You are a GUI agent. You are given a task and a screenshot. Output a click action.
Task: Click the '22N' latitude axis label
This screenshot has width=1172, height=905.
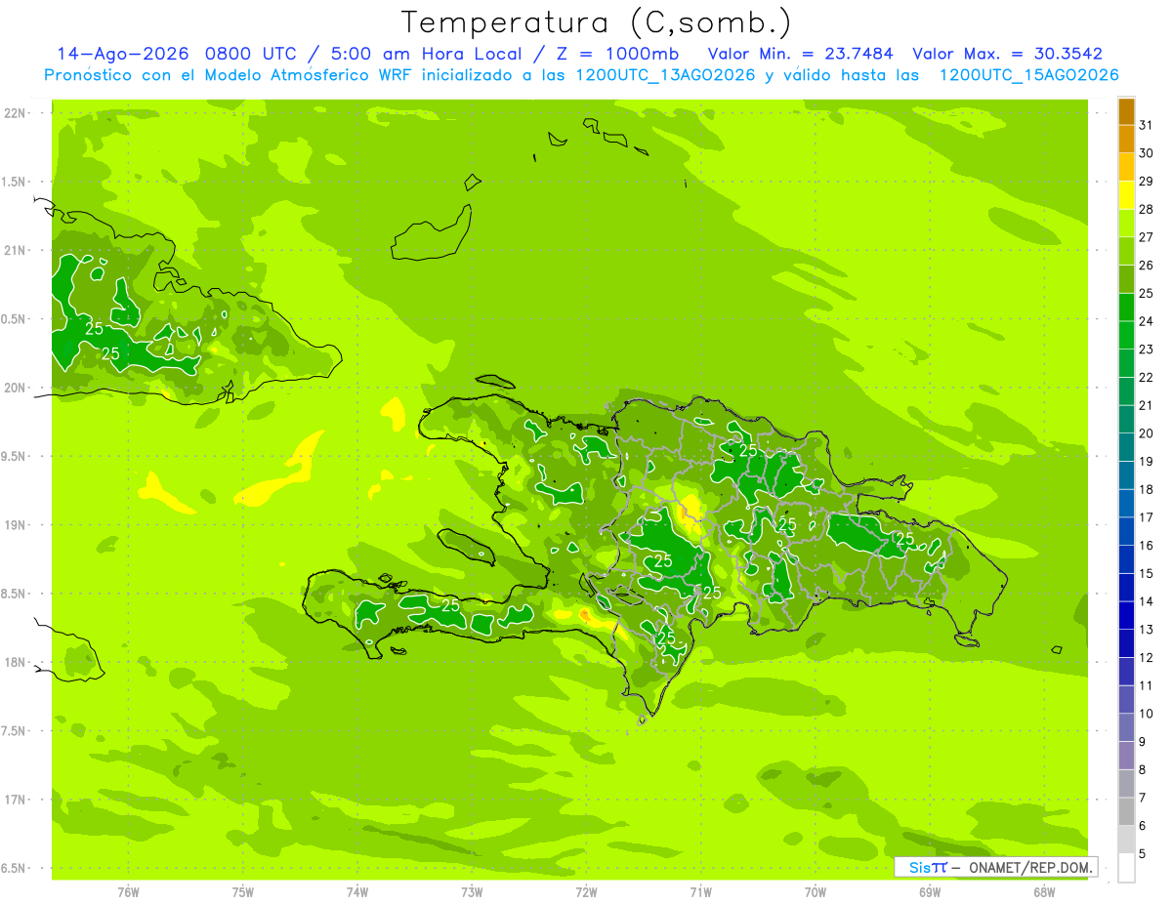coord(15,113)
